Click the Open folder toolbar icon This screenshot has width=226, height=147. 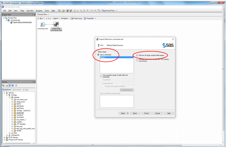pyautogui.click(x=63, y=11)
